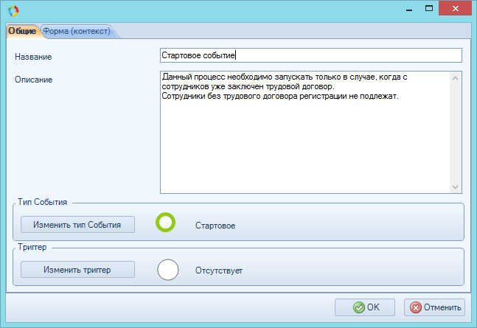Click inside the Описание text area
The height and width of the screenshot is (328, 477).
click(x=304, y=133)
